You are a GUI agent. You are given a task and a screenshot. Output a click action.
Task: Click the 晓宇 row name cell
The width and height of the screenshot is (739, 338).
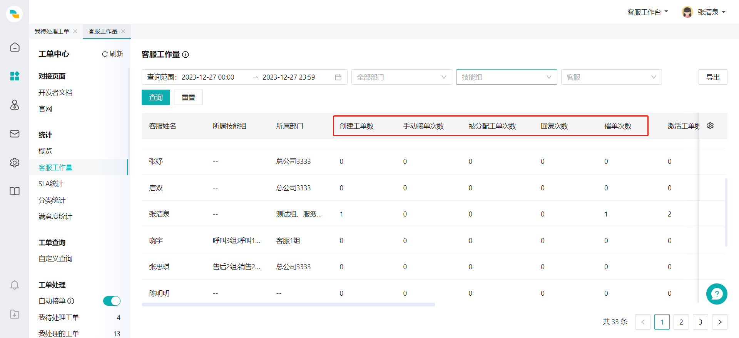click(156, 241)
